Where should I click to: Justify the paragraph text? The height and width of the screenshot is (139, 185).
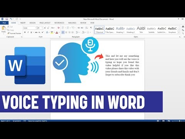tap(72, 32)
